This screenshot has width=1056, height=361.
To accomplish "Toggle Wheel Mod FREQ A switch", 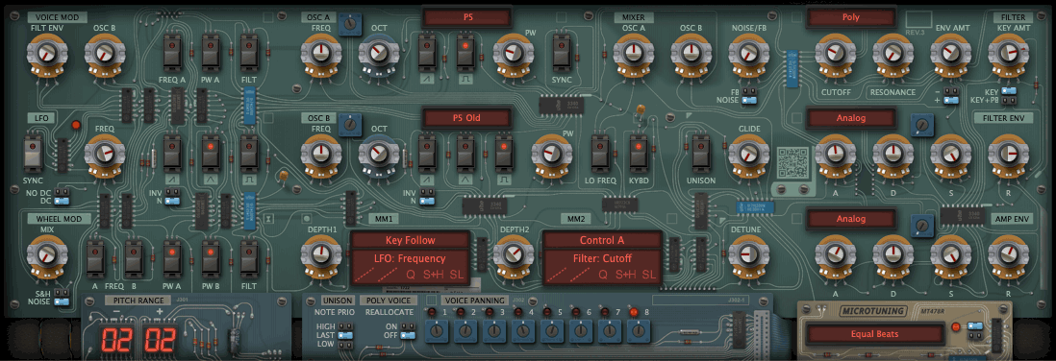I will [x=94, y=258].
